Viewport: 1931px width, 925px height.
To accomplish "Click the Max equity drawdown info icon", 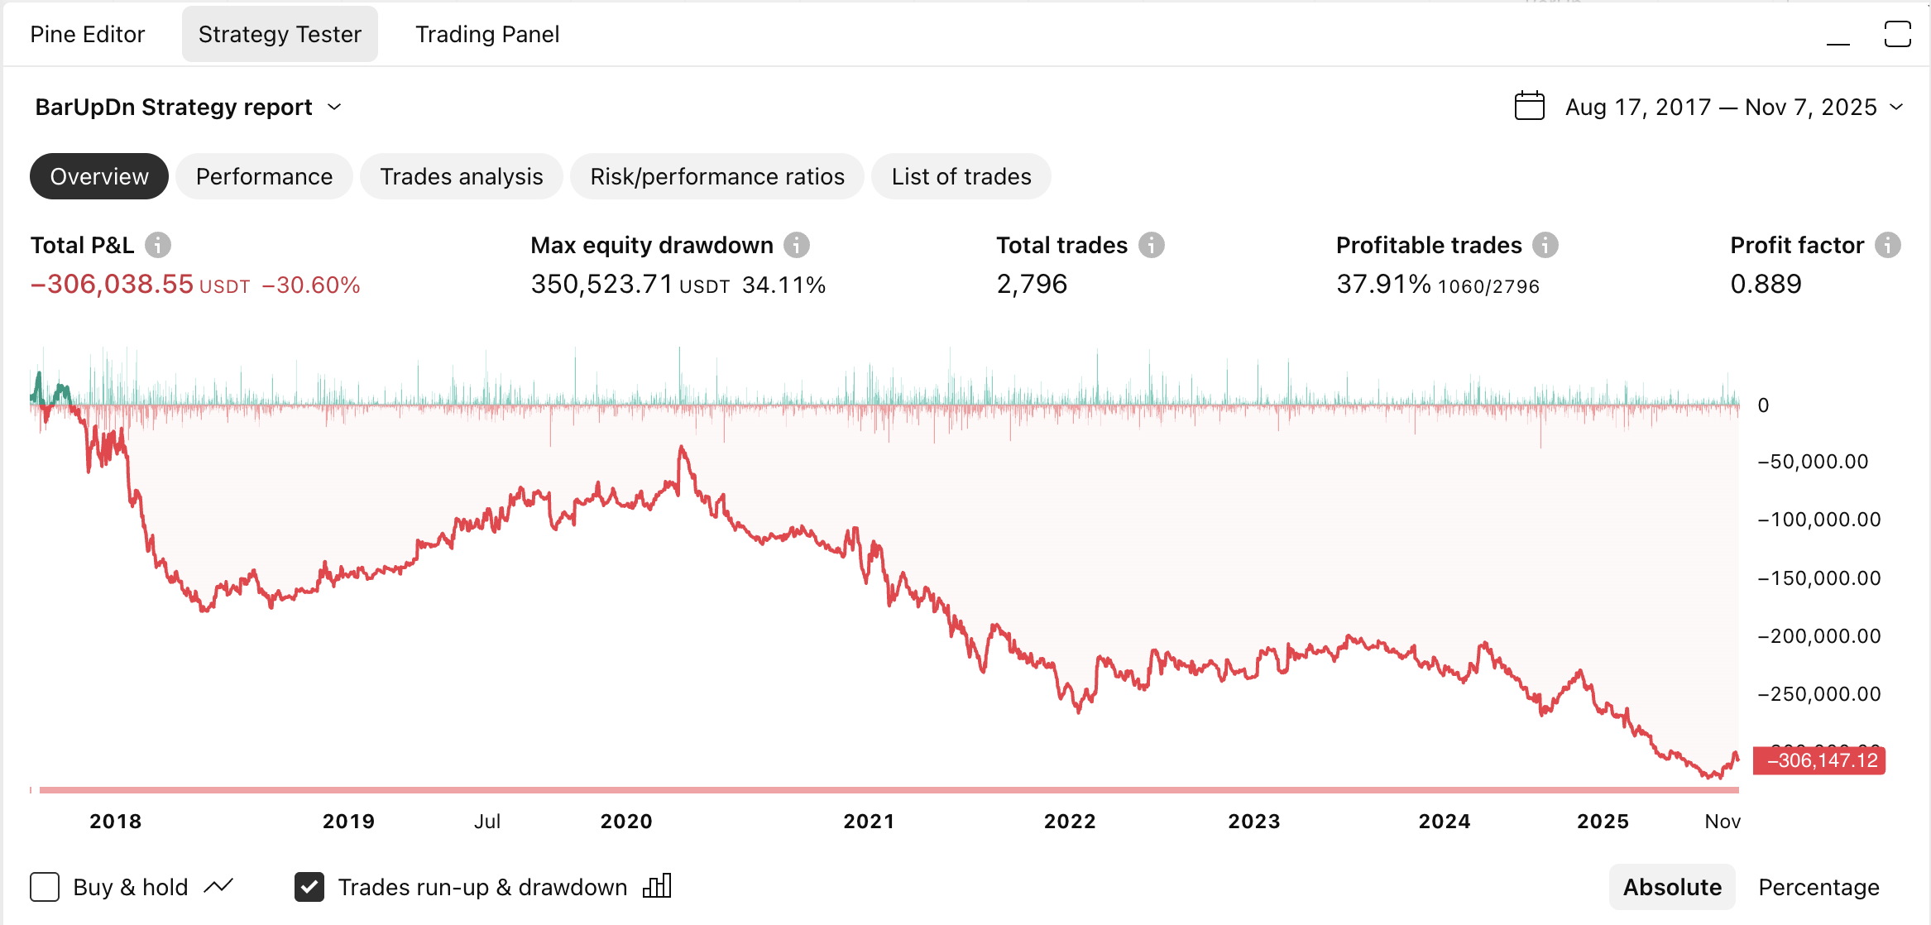I will coord(797,245).
